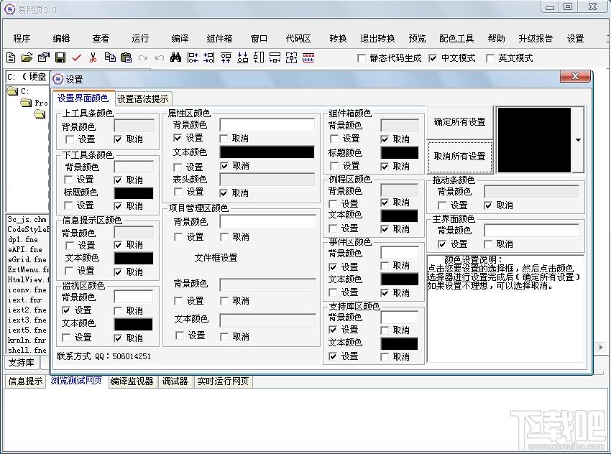Tick the 英文模式 checkbox
Image resolution: width=611 pixels, height=454 pixels.
[x=491, y=58]
